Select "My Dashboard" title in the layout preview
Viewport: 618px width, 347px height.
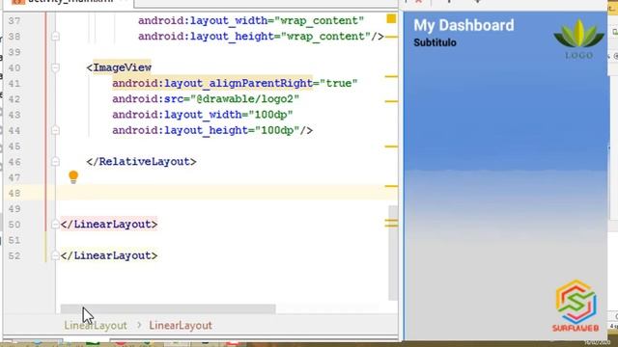coord(463,26)
